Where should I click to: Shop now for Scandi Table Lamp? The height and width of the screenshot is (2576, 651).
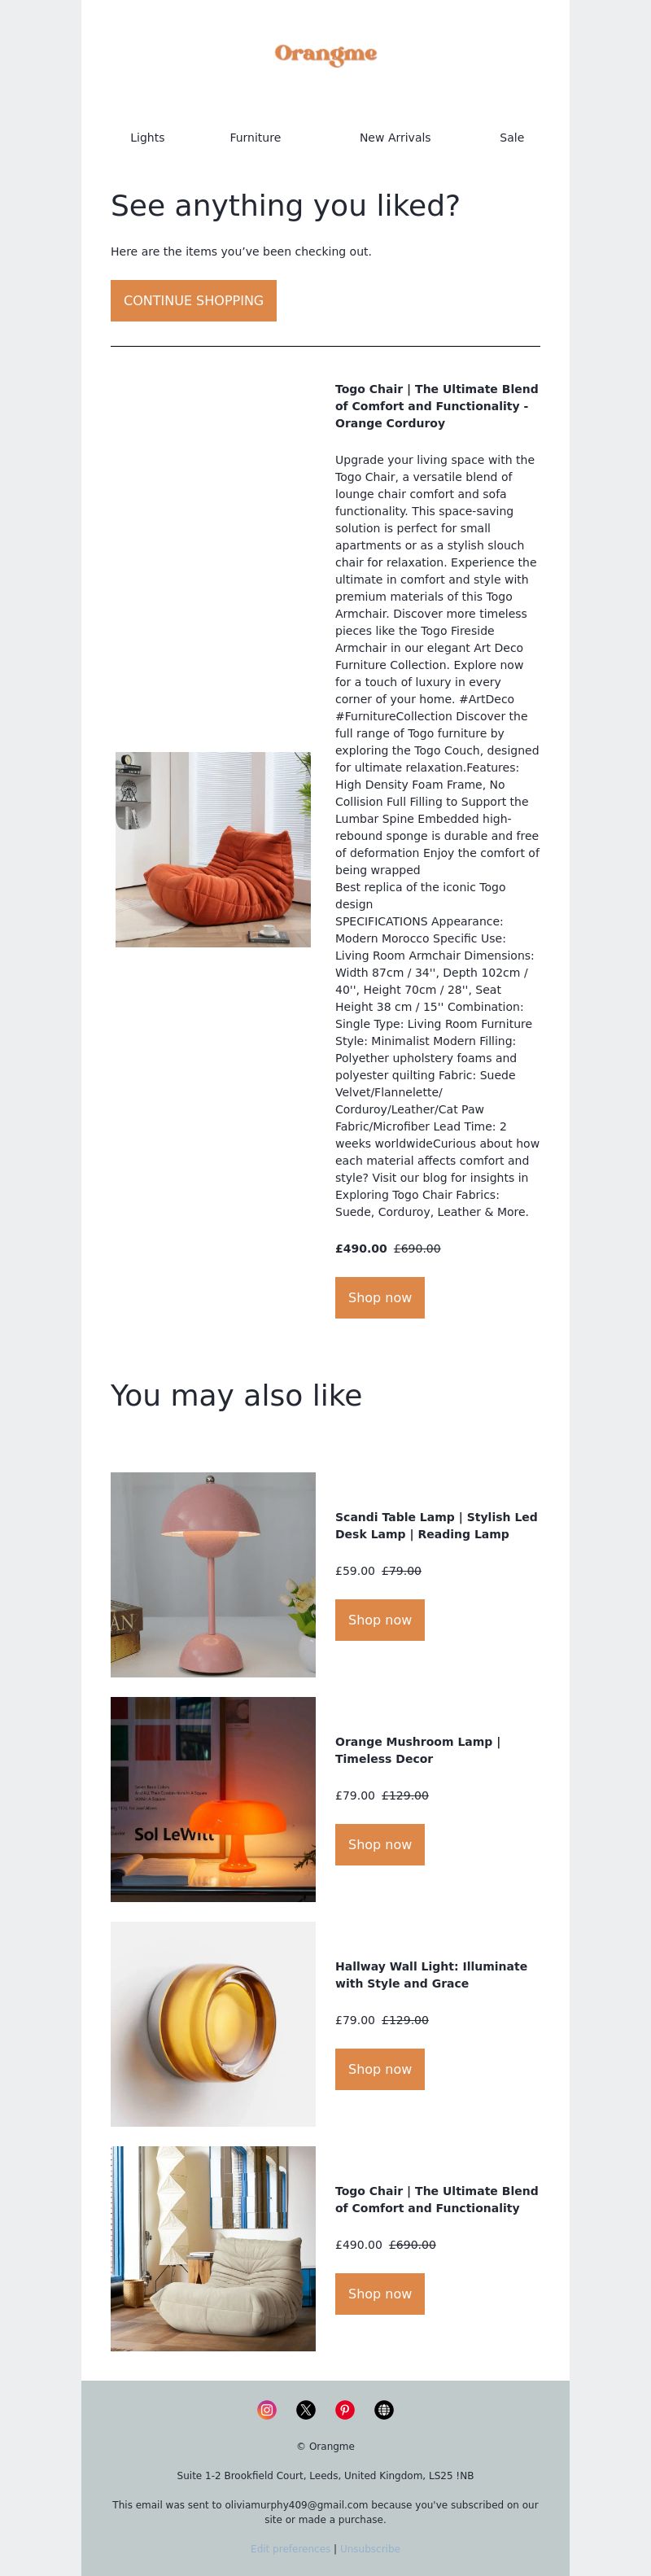coord(380,1619)
